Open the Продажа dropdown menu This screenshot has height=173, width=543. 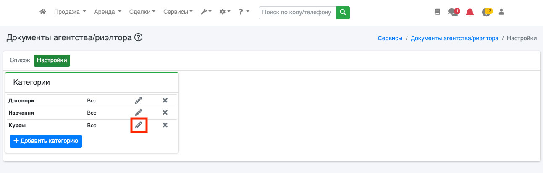point(70,12)
